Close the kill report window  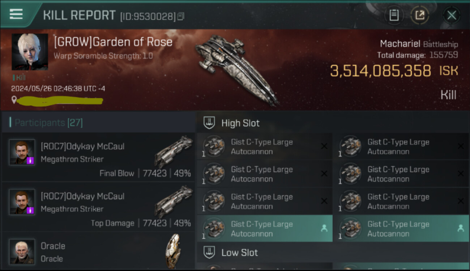452,15
